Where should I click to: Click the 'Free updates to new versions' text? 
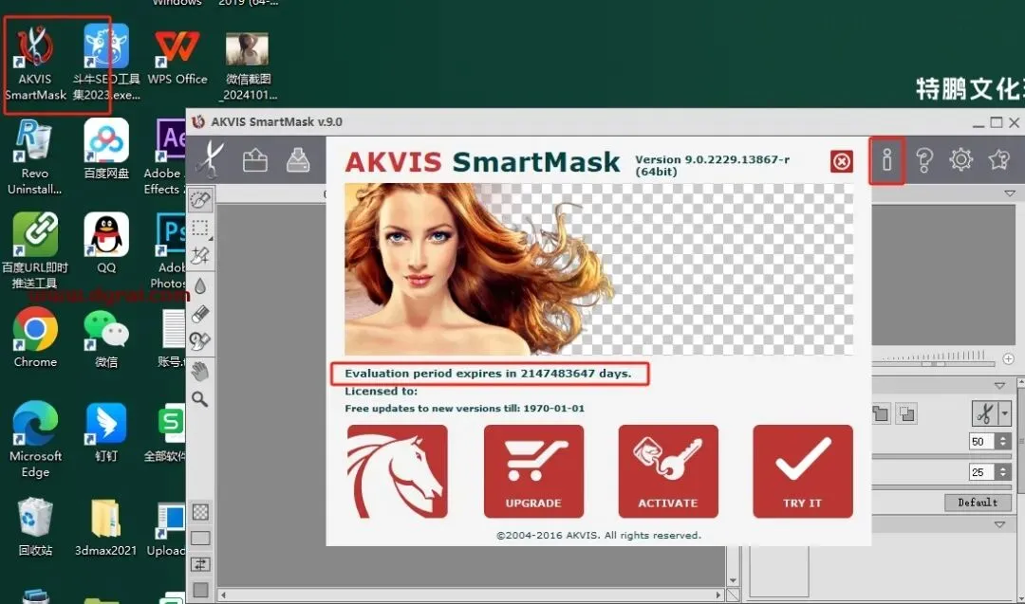point(465,408)
